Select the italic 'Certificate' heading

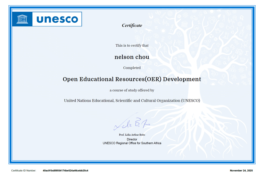pos(132,25)
